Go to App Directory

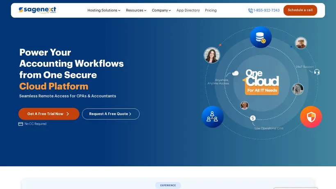(x=188, y=10)
